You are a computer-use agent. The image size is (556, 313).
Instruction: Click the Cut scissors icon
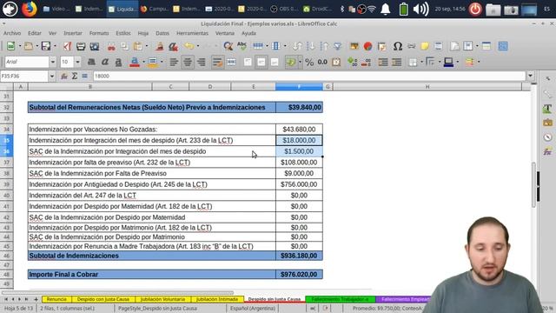111,46
